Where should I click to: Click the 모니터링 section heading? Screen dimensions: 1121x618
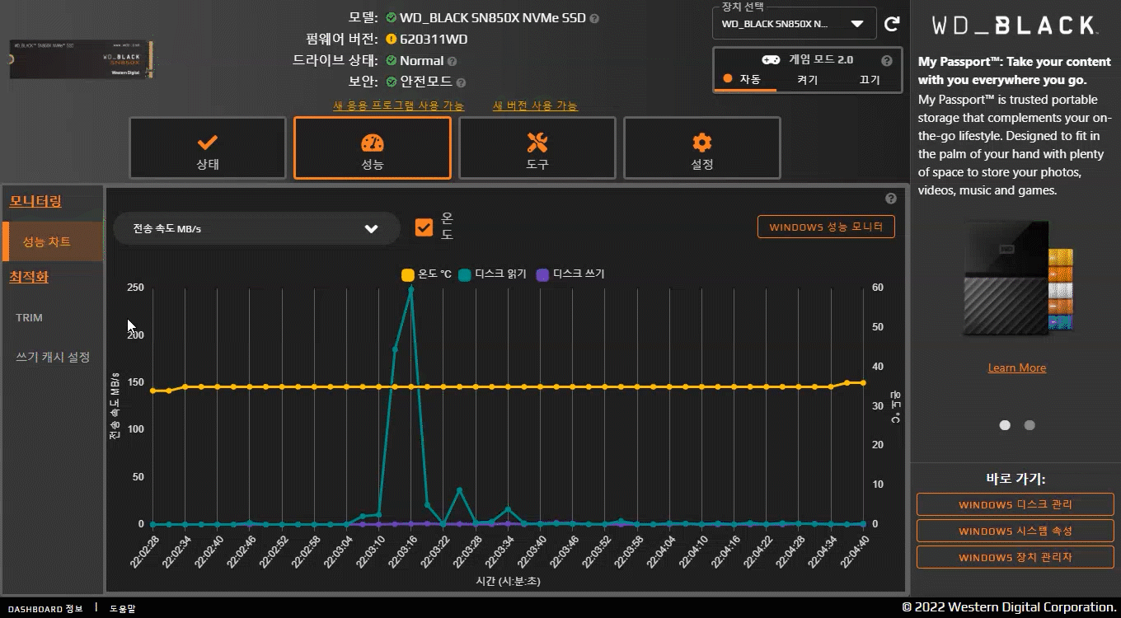[35, 201]
